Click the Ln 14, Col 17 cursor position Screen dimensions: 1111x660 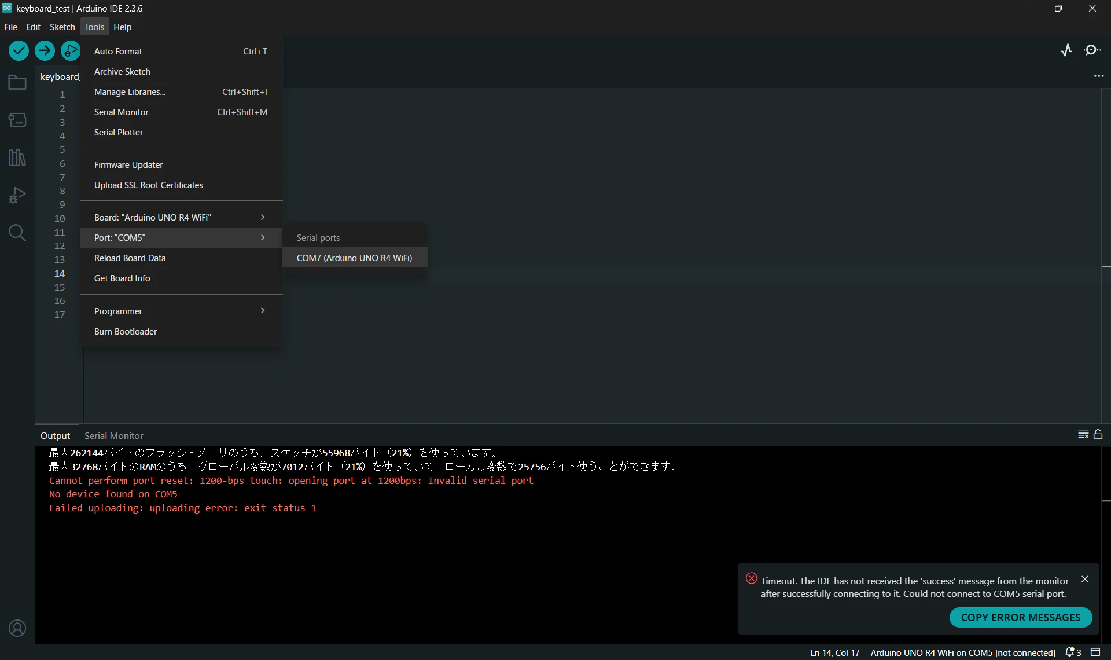835,652
